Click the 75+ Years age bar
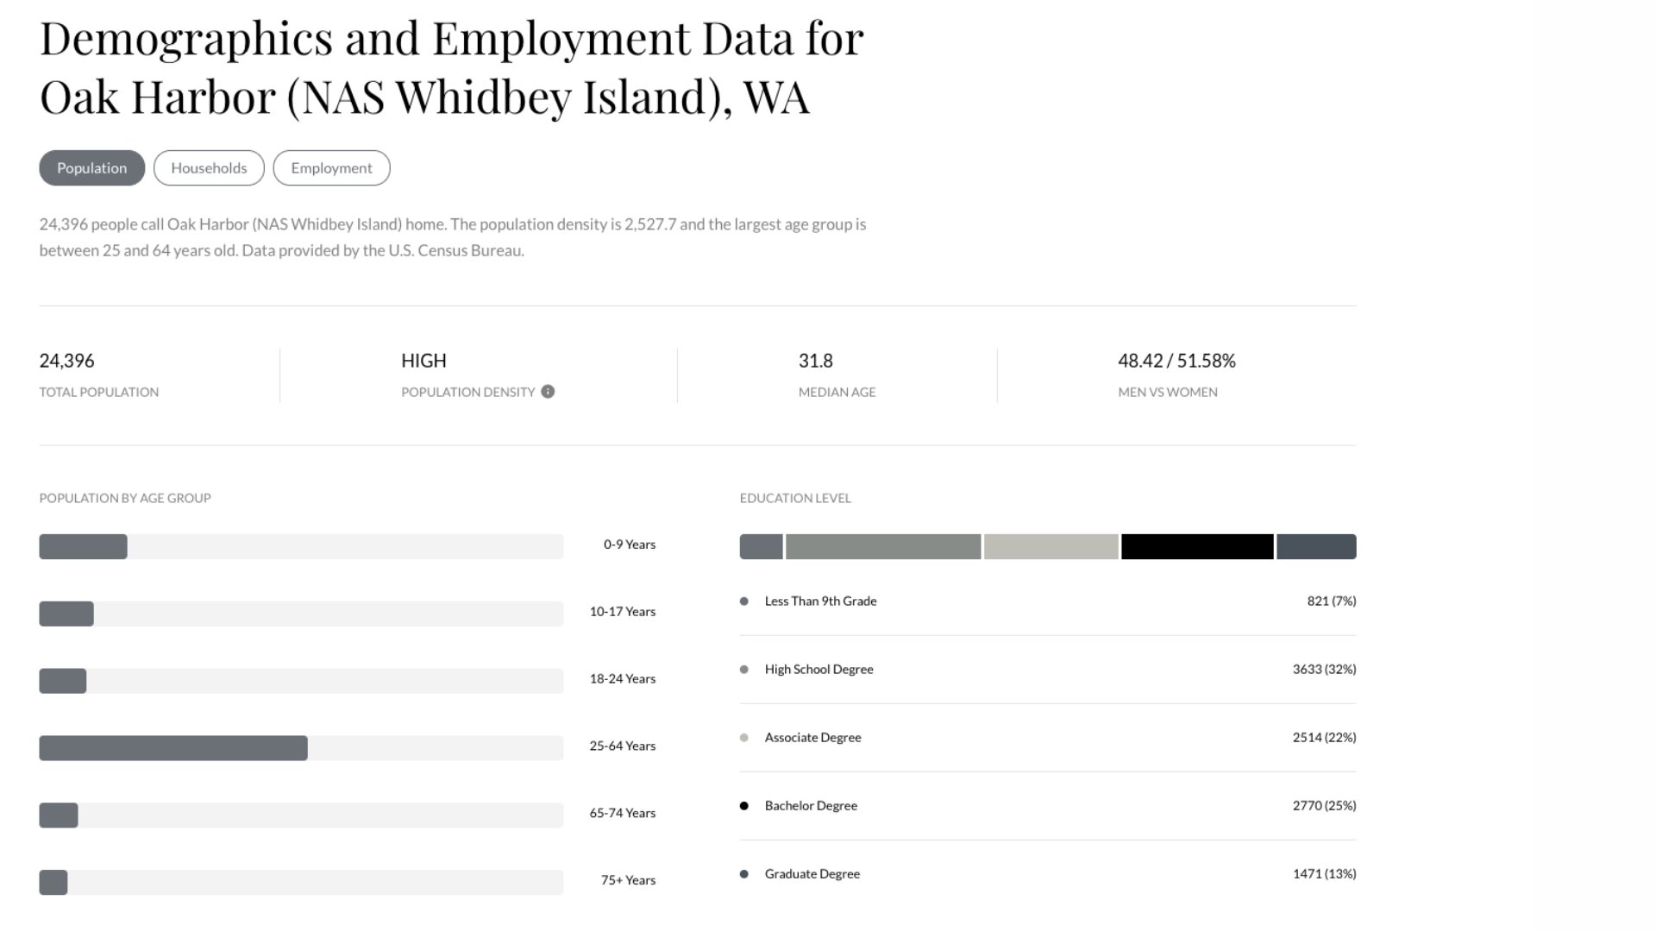1656x932 pixels. (53, 883)
